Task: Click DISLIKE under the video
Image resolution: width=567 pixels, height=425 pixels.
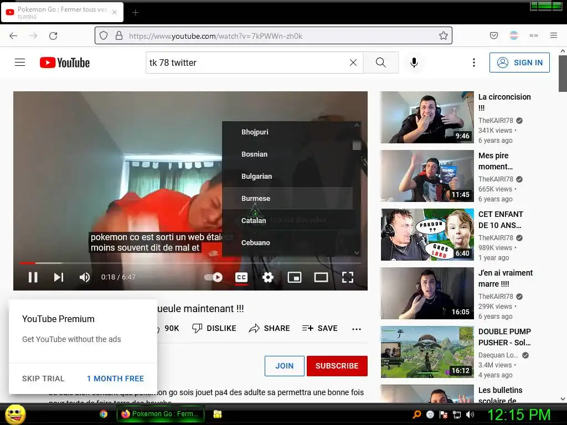Action: [214, 328]
